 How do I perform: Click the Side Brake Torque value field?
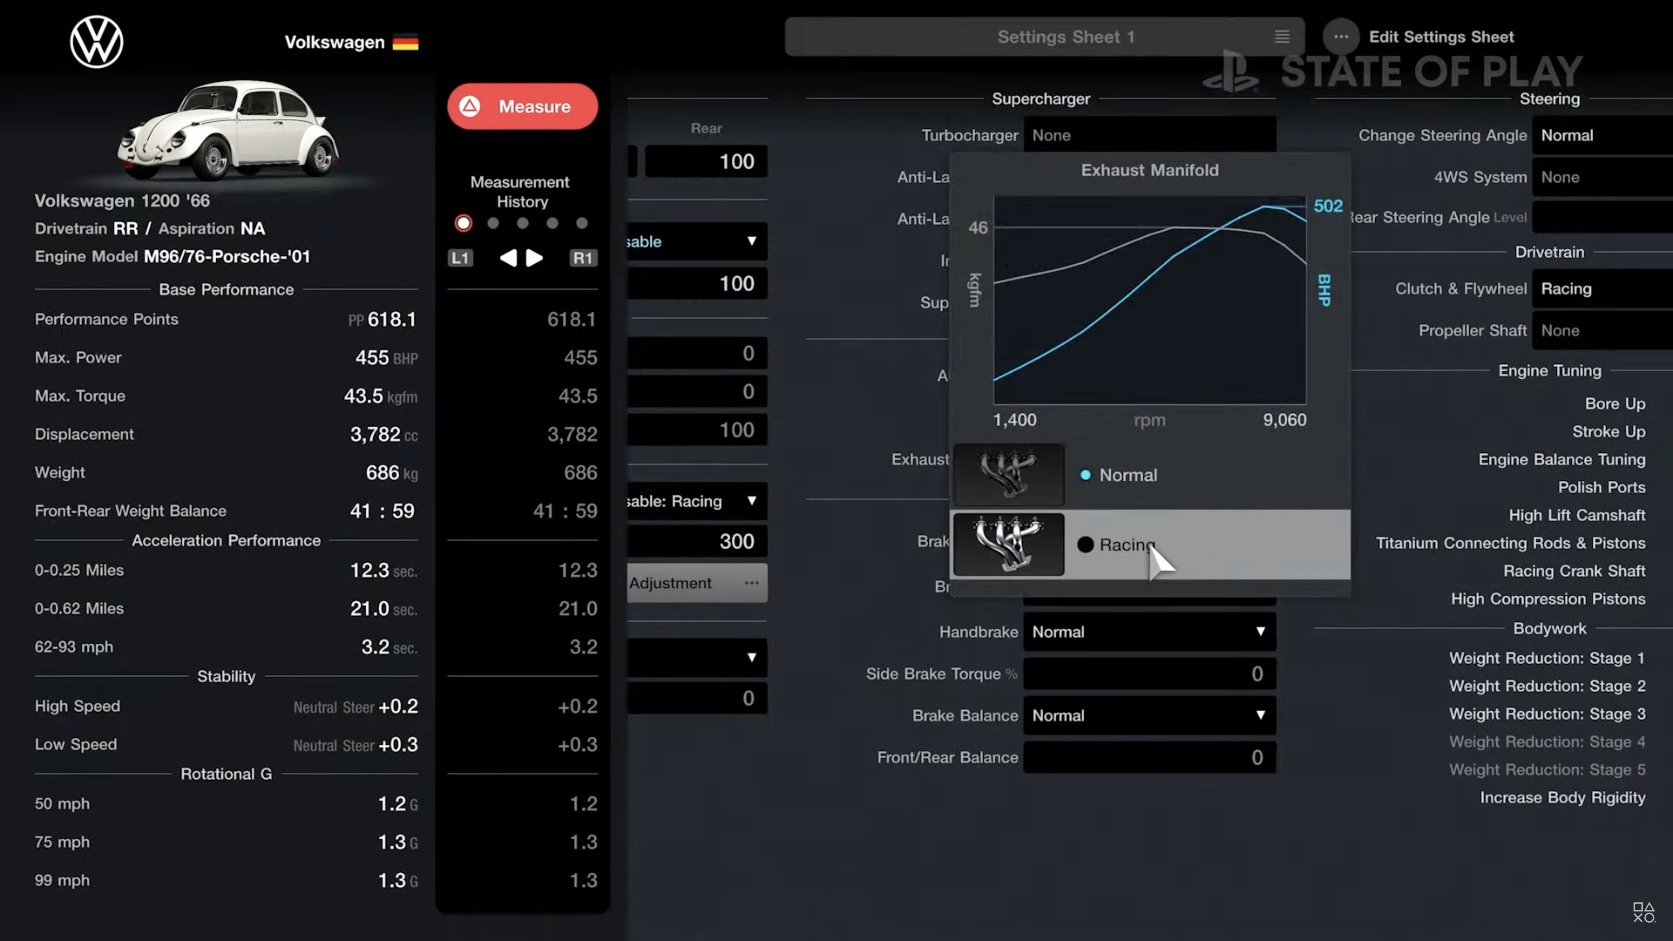pyautogui.click(x=1150, y=673)
